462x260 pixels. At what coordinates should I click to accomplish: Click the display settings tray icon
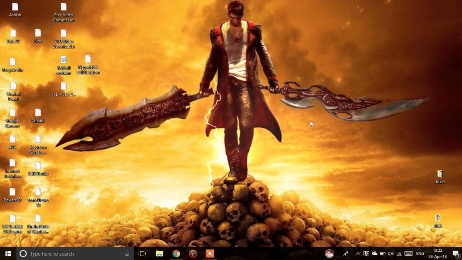pos(366,253)
